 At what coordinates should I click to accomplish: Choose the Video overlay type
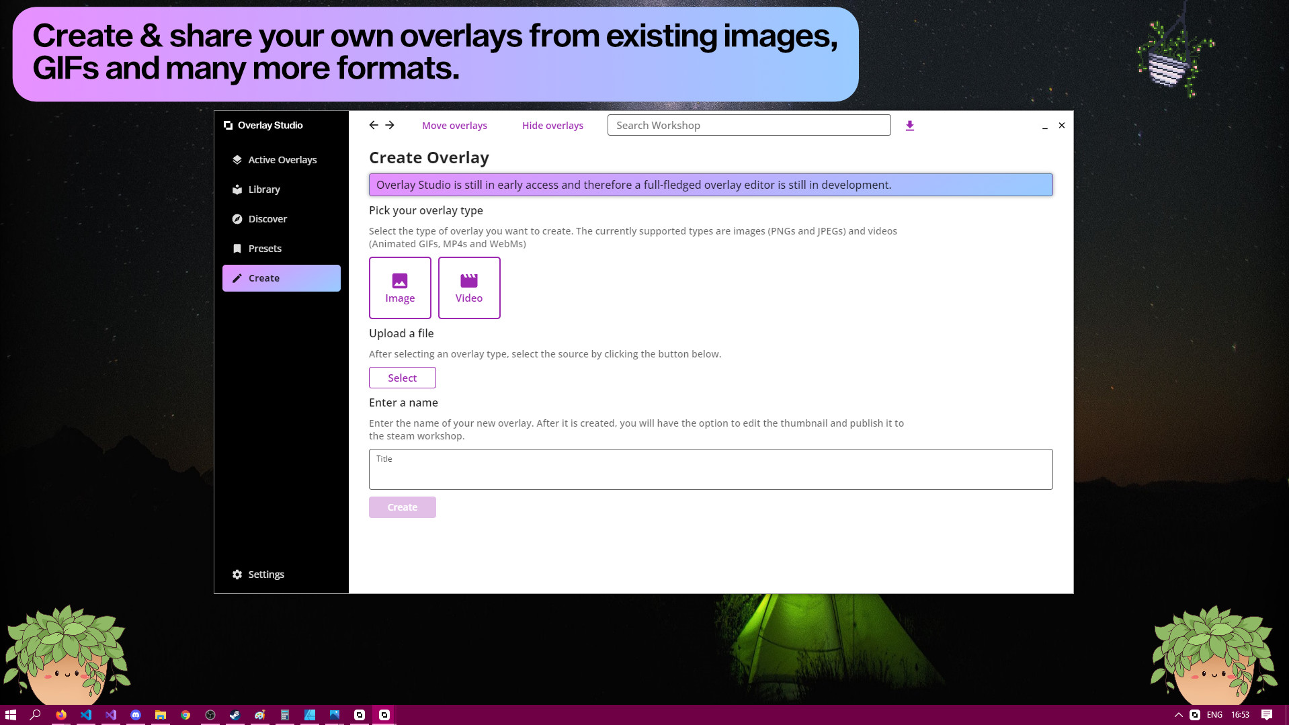coord(469,288)
